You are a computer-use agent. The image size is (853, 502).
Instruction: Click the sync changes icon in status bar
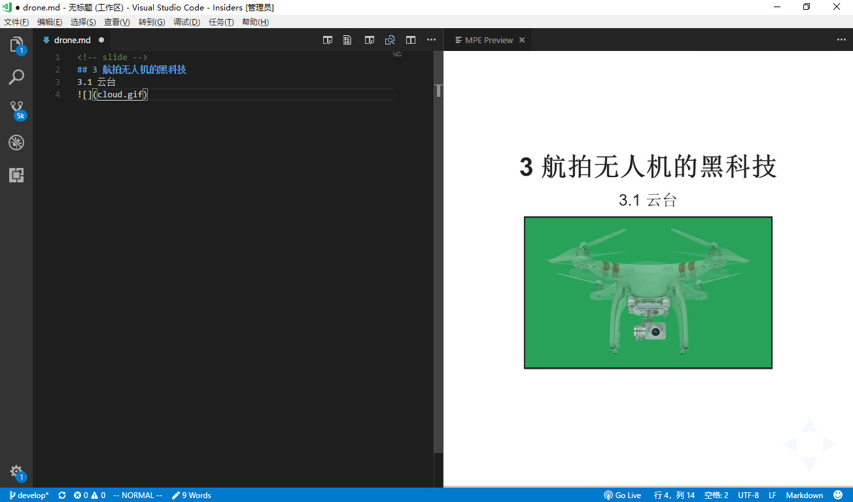[61, 495]
